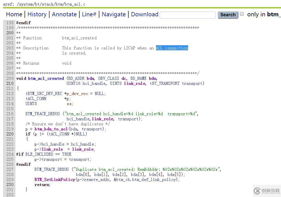Screen dimensions: 281x197
Task: Click the Search button
Action: [228, 15]
